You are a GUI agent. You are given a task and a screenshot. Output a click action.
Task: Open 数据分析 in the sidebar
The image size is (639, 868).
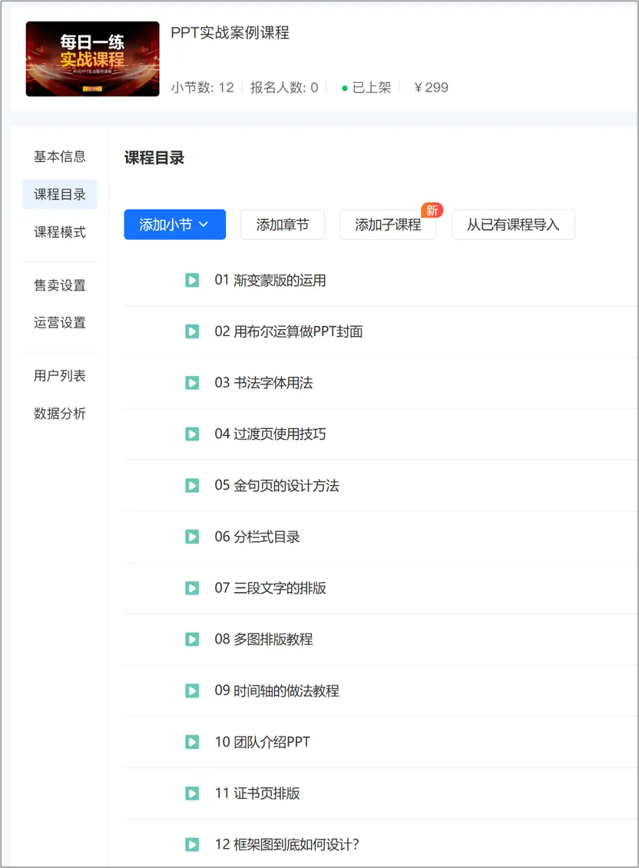tap(60, 414)
